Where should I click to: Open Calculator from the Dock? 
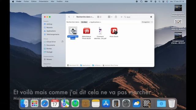[116, 103]
